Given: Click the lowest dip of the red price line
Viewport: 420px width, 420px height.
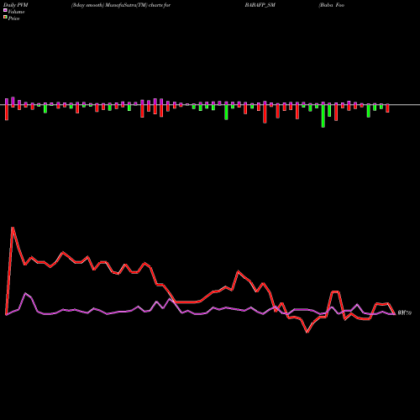Looking at the screenshot, I should (x=307, y=332).
